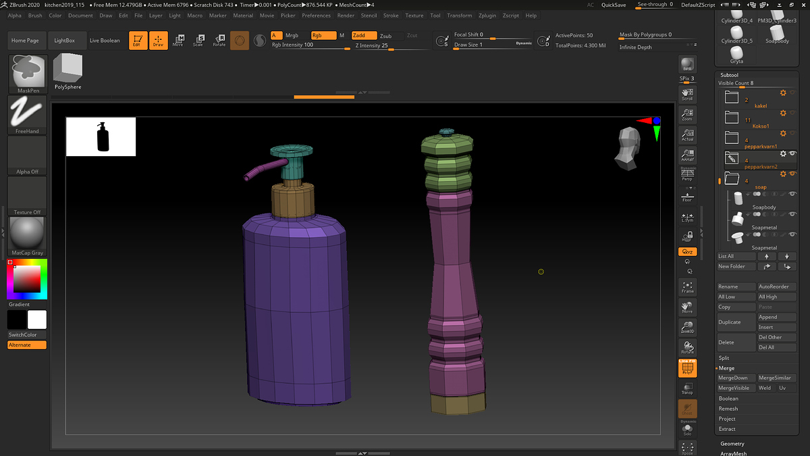810x456 pixels.
Task: Toggle Zadd sculpt mode
Action: [364, 35]
